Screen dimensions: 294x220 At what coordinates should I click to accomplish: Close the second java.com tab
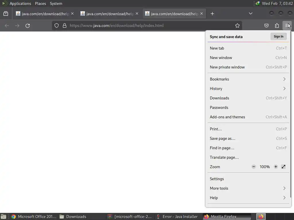click(x=137, y=14)
